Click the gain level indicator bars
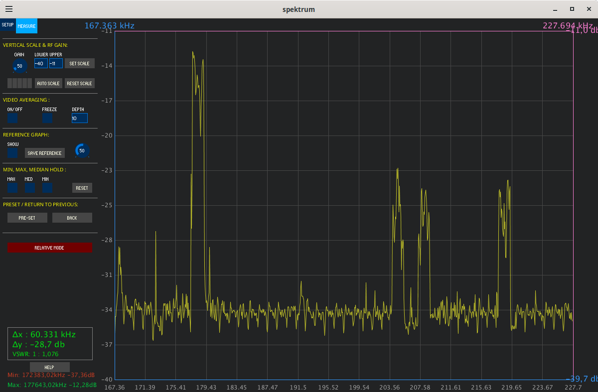598x392 pixels. click(x=20, y=83)
